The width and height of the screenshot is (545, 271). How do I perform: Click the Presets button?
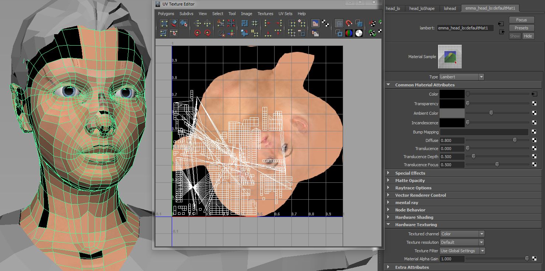(x=521, y=28)
